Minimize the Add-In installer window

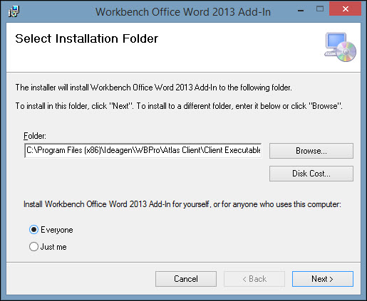pyautogui.click(x=301, y=11)
